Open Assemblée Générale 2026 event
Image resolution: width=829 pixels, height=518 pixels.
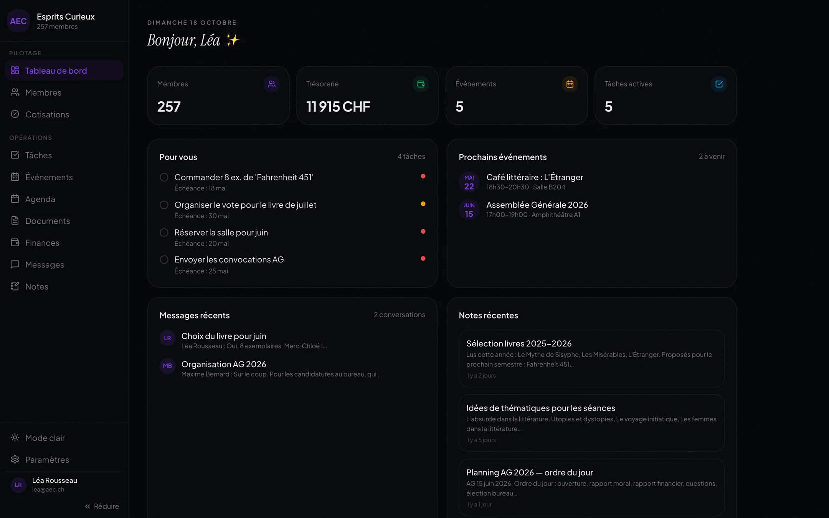pos(591,209)
